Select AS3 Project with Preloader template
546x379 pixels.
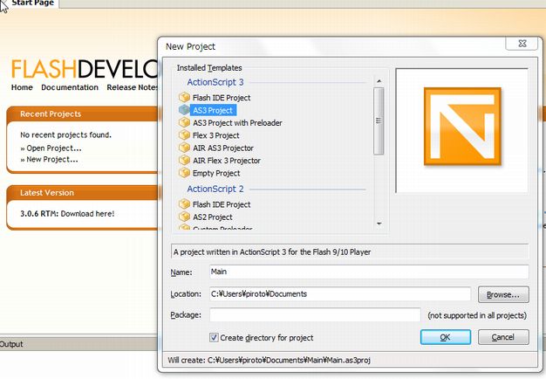coord(237,123)
